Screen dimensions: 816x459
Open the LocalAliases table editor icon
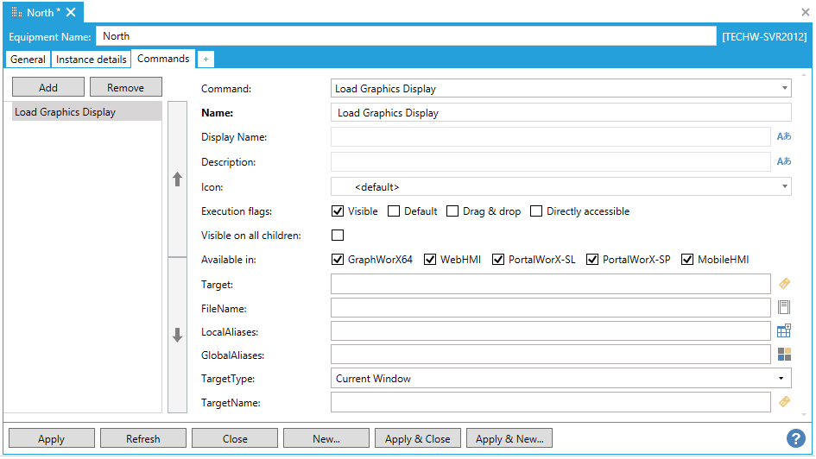tap(784, 330)
